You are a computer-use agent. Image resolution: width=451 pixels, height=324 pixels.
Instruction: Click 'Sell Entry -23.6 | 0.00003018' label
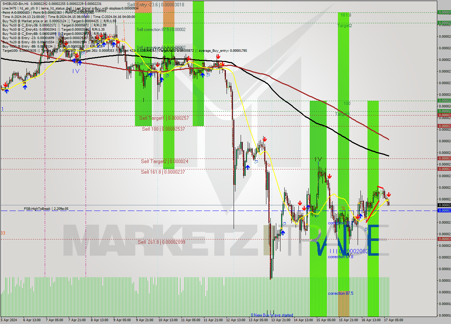pyautogui.click(x=155, y=5)
